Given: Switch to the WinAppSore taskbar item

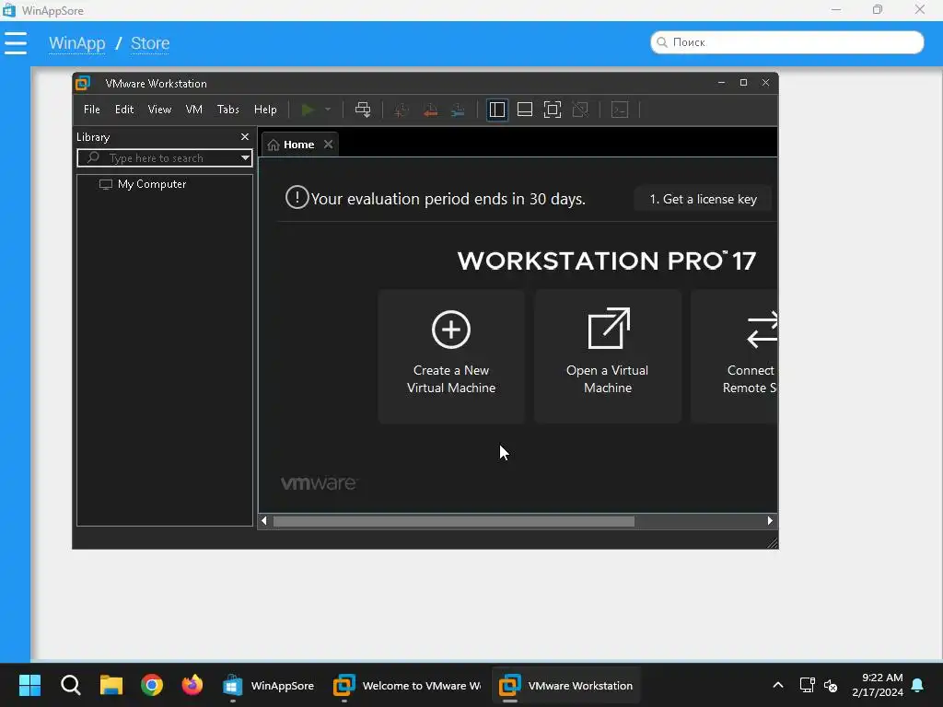Looking at the screenshot, I should click(269, 685).
